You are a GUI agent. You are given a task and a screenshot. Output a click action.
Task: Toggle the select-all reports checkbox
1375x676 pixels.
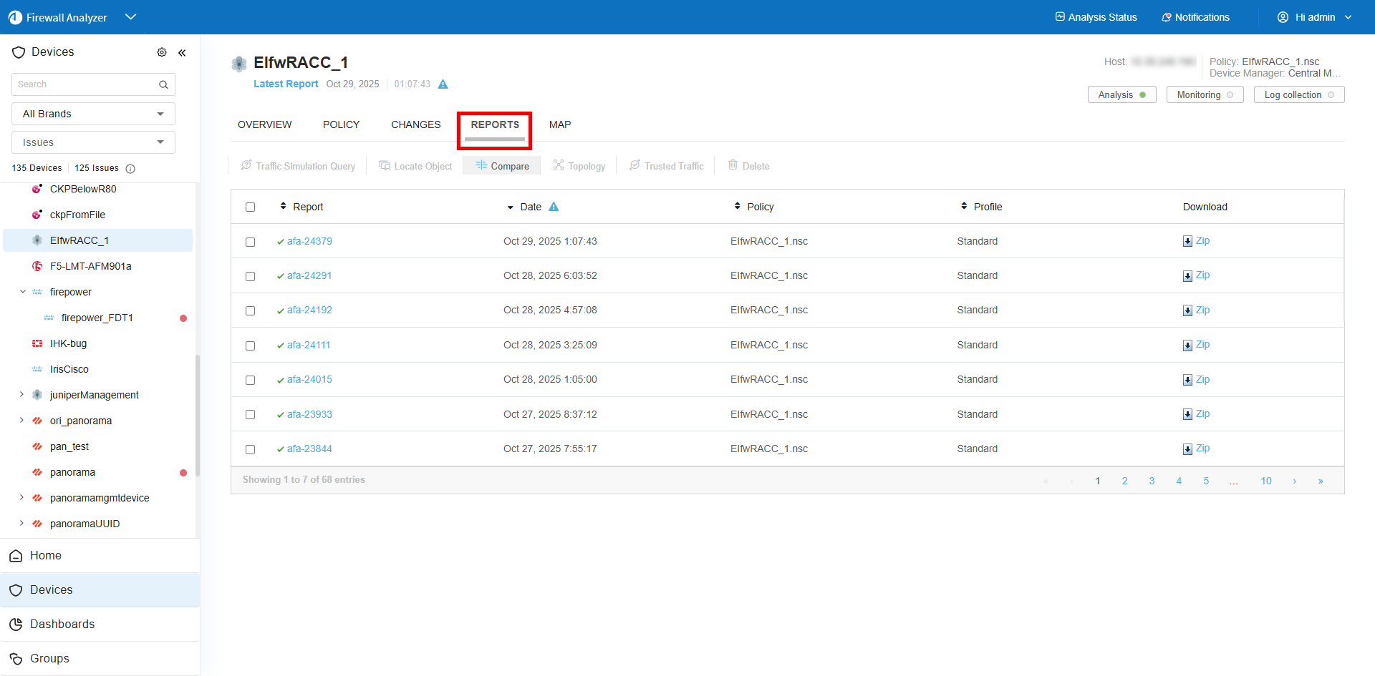pos(250,207)
